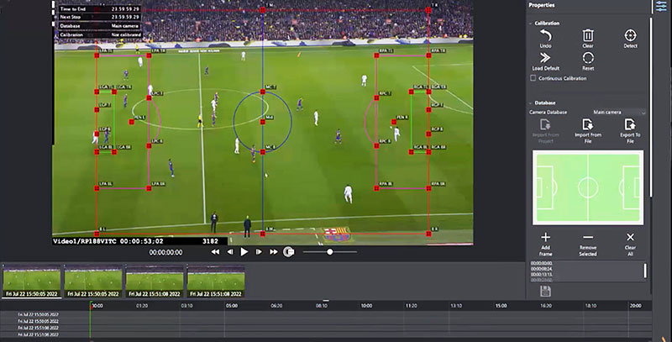Click the RPC B right penalty arc point
This screenshot has height=342, width=672.
[376, 145]
